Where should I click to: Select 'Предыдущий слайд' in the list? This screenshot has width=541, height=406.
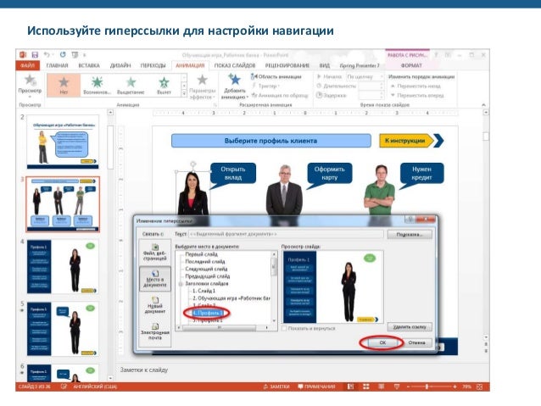[x=208, y=276]
